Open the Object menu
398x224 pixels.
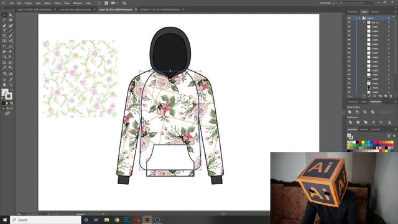pyautogui.click(x=28, y=3)
